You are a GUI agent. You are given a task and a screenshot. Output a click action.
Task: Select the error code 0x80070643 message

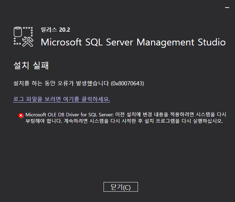(79, 83)
